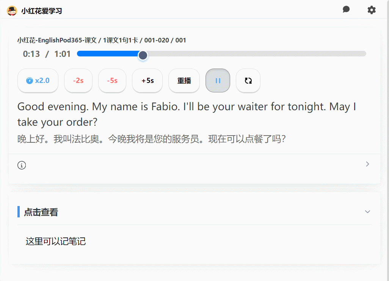Click the info circle icon
This screenshot has width=389, height=281.
pos(22,165)
